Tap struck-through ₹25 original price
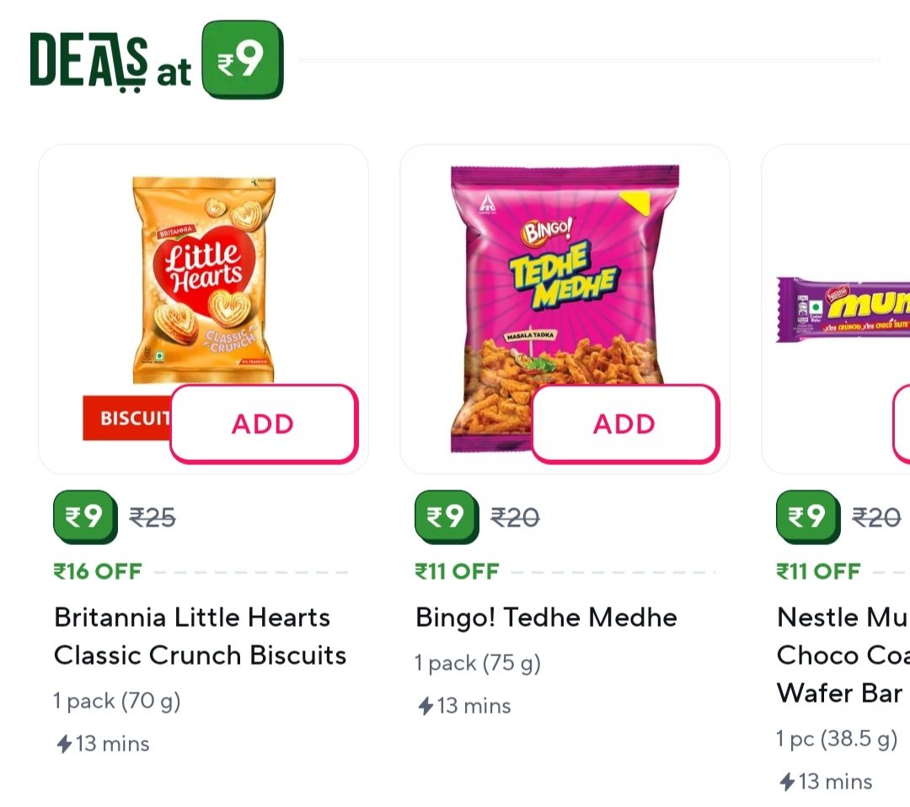 click(x=153, y=516)
